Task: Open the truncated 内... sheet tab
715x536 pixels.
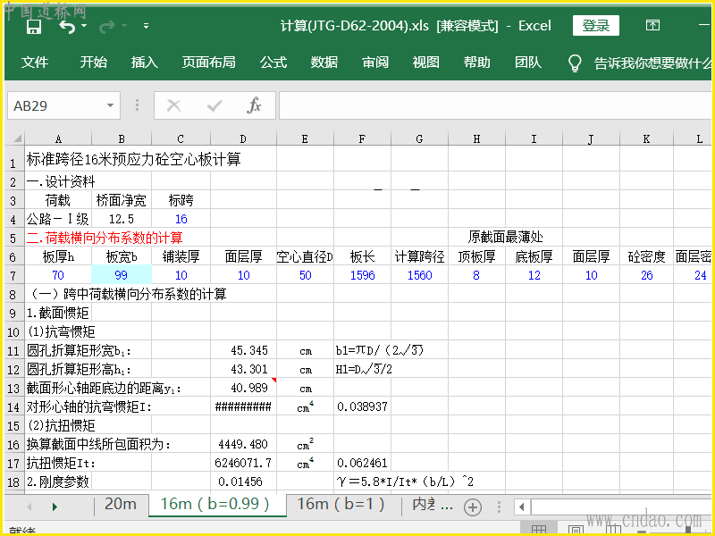Action: [x=432, y=505]
